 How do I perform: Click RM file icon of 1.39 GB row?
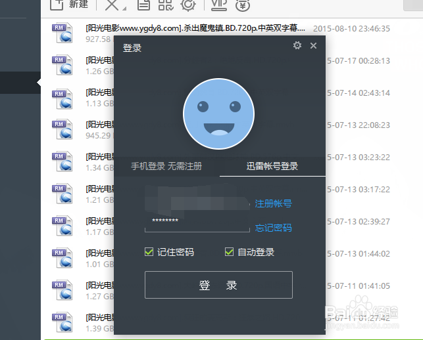point(62,322)
